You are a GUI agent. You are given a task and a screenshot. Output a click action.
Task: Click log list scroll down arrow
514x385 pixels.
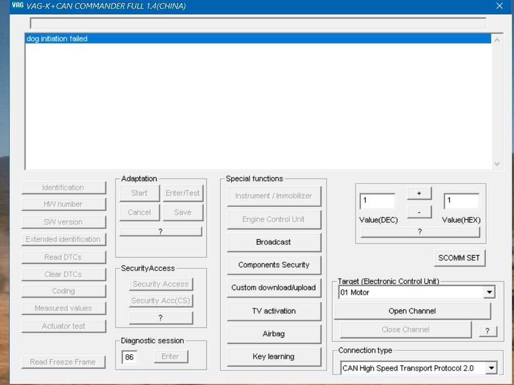pos(497,163)
